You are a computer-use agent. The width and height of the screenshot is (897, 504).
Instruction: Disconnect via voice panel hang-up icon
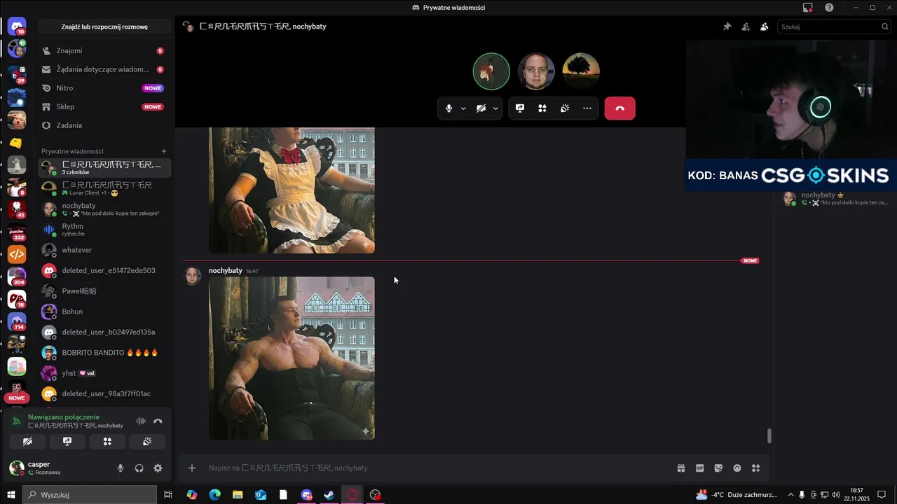(158, 421)
